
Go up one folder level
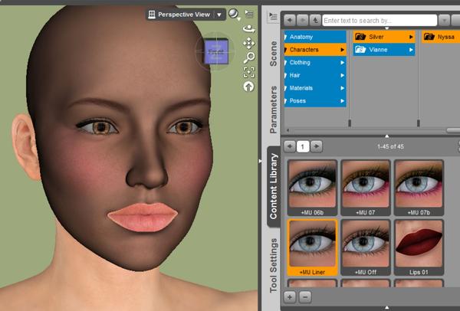click(x=315, y=21)
